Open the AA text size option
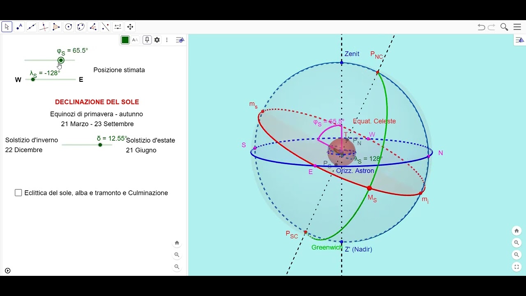The height and width of the screenshot is (296, 526). point(135,40)
